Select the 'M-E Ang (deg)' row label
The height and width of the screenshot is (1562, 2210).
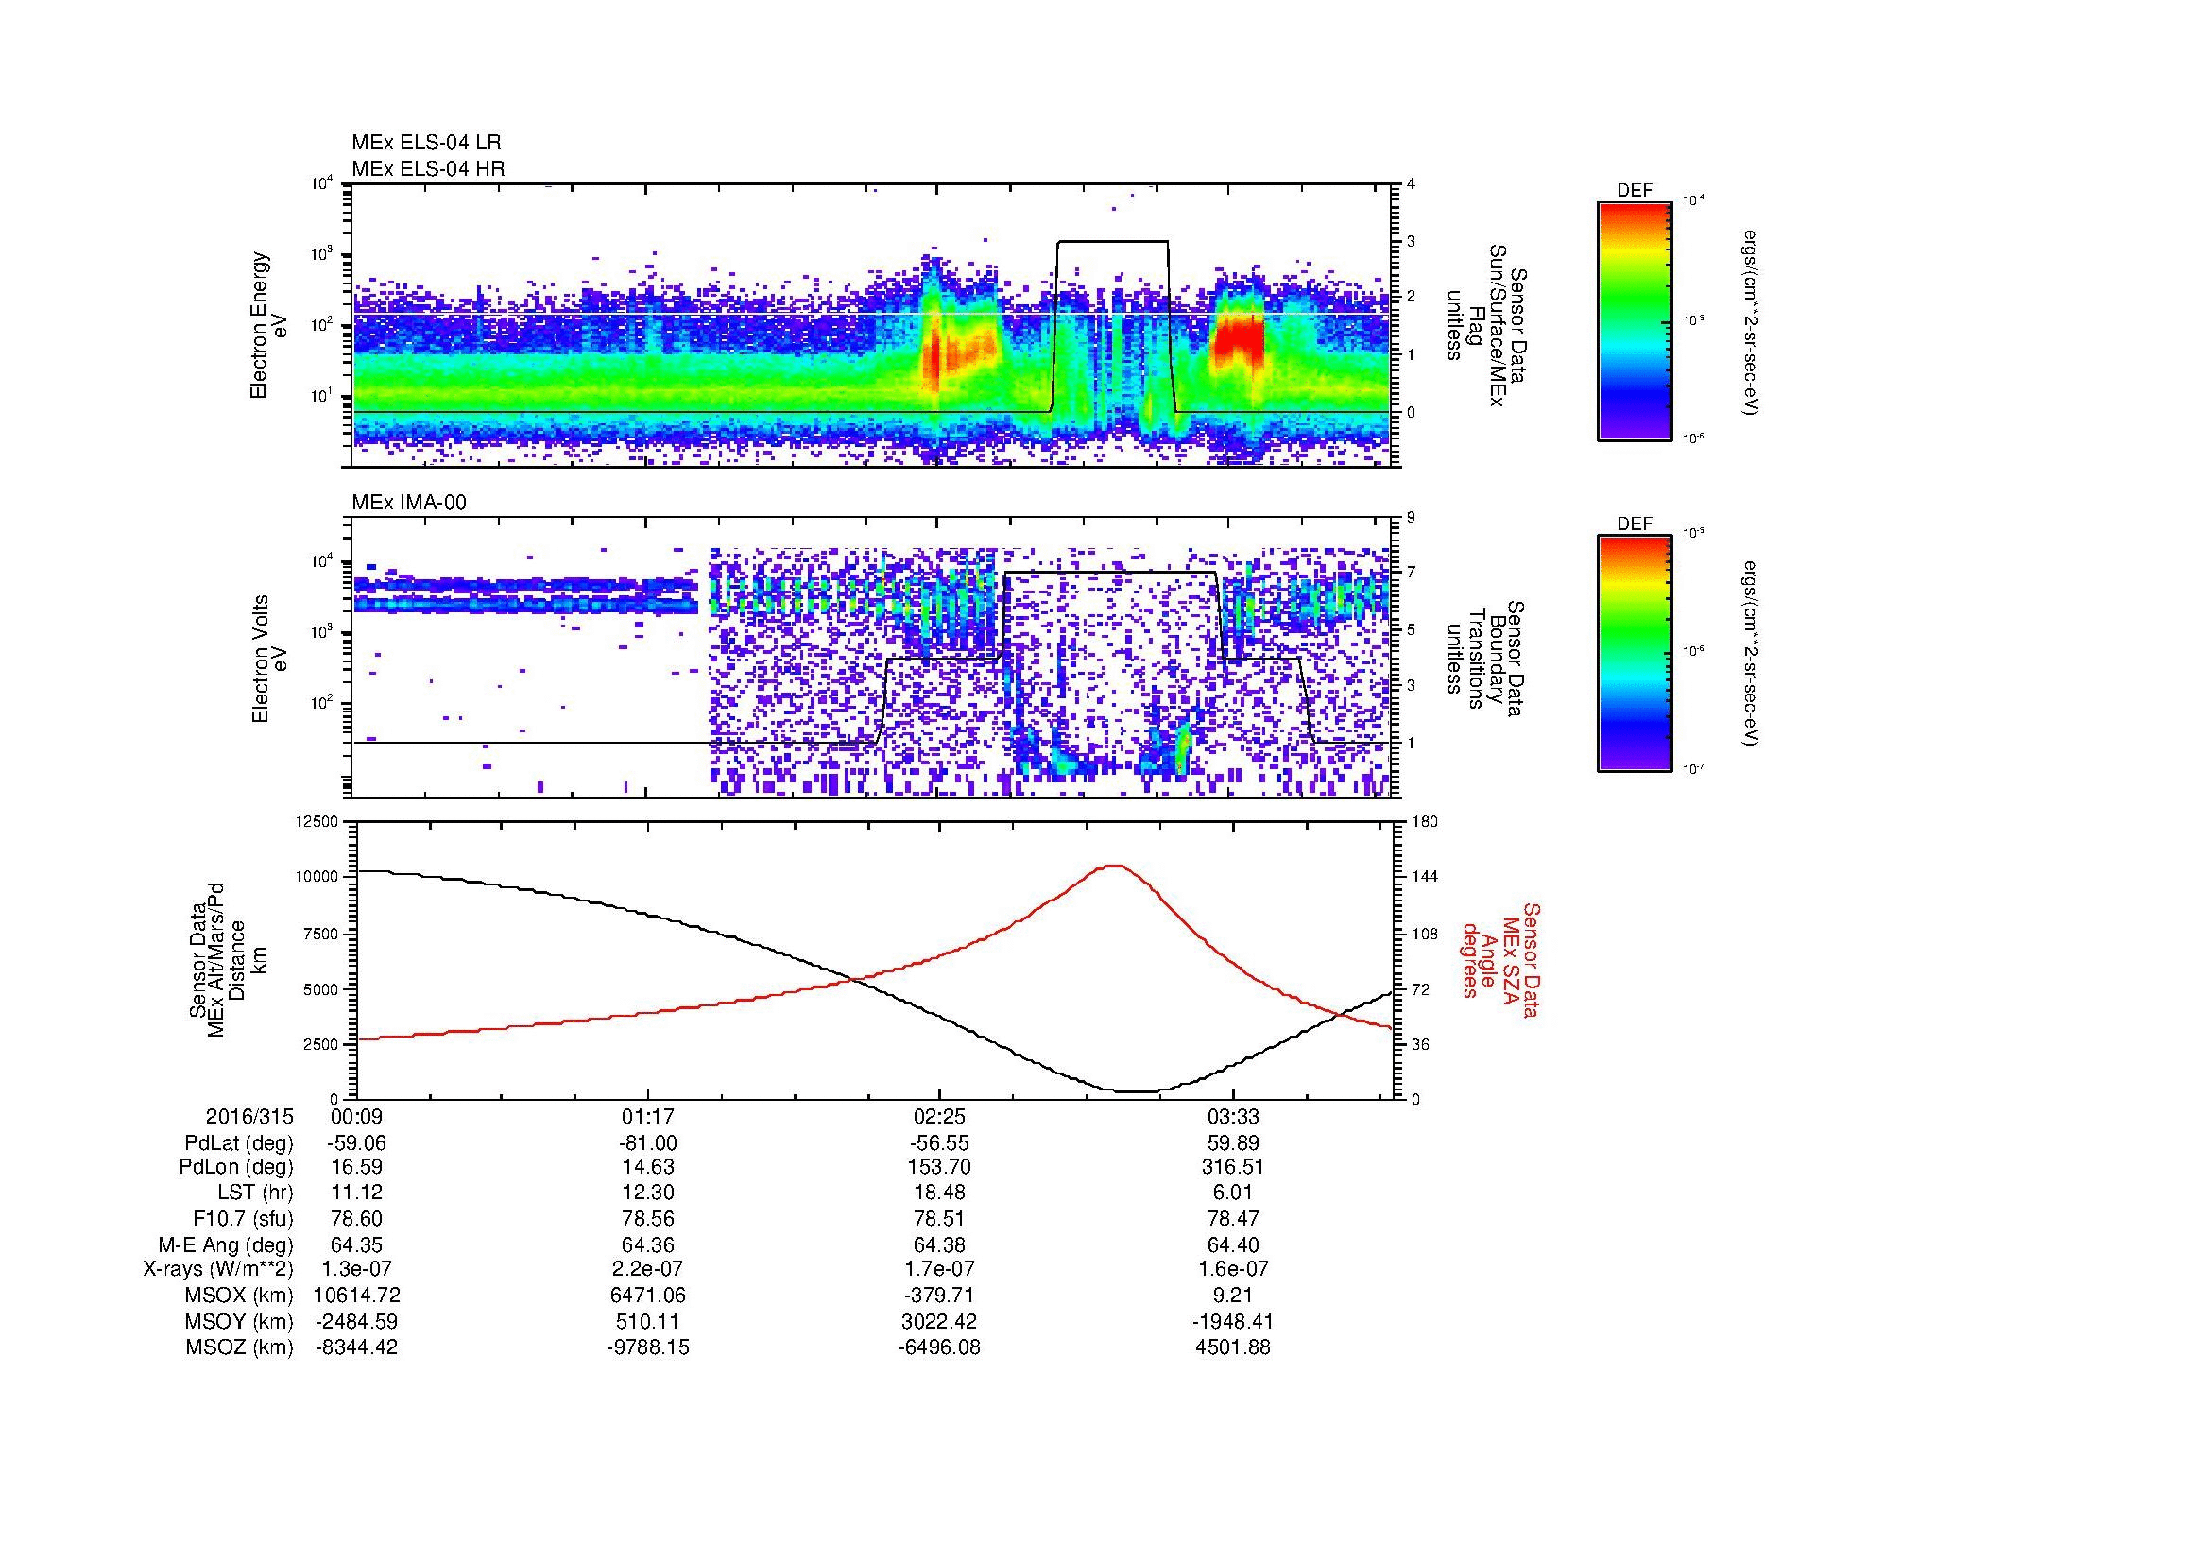point(226,1244)
